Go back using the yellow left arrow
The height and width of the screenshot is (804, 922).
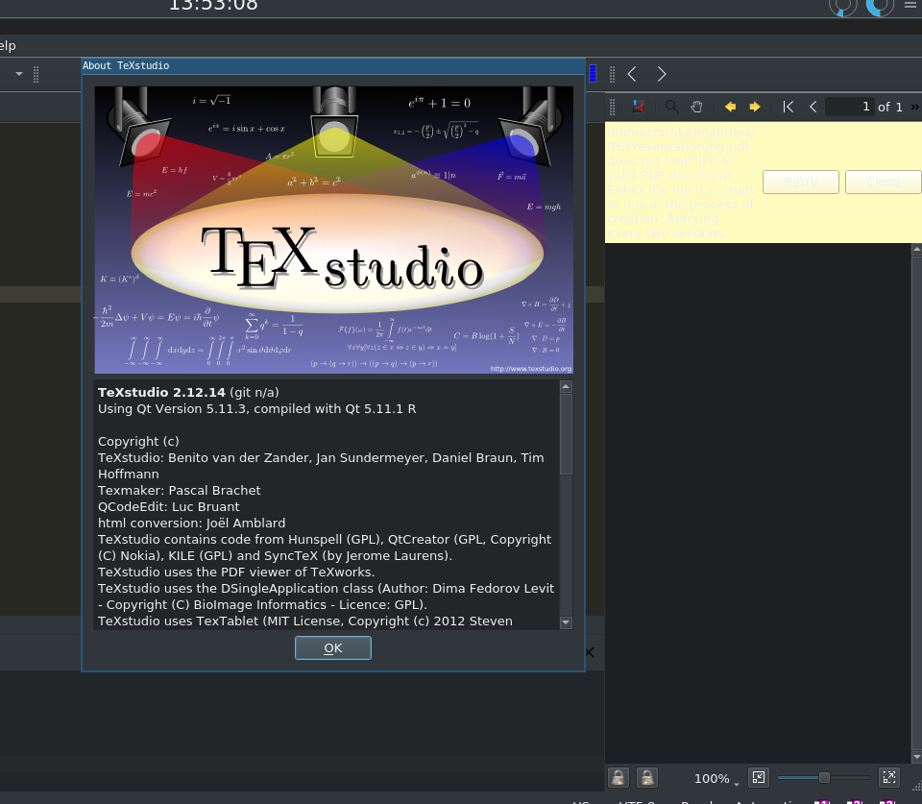coord(729,106)
